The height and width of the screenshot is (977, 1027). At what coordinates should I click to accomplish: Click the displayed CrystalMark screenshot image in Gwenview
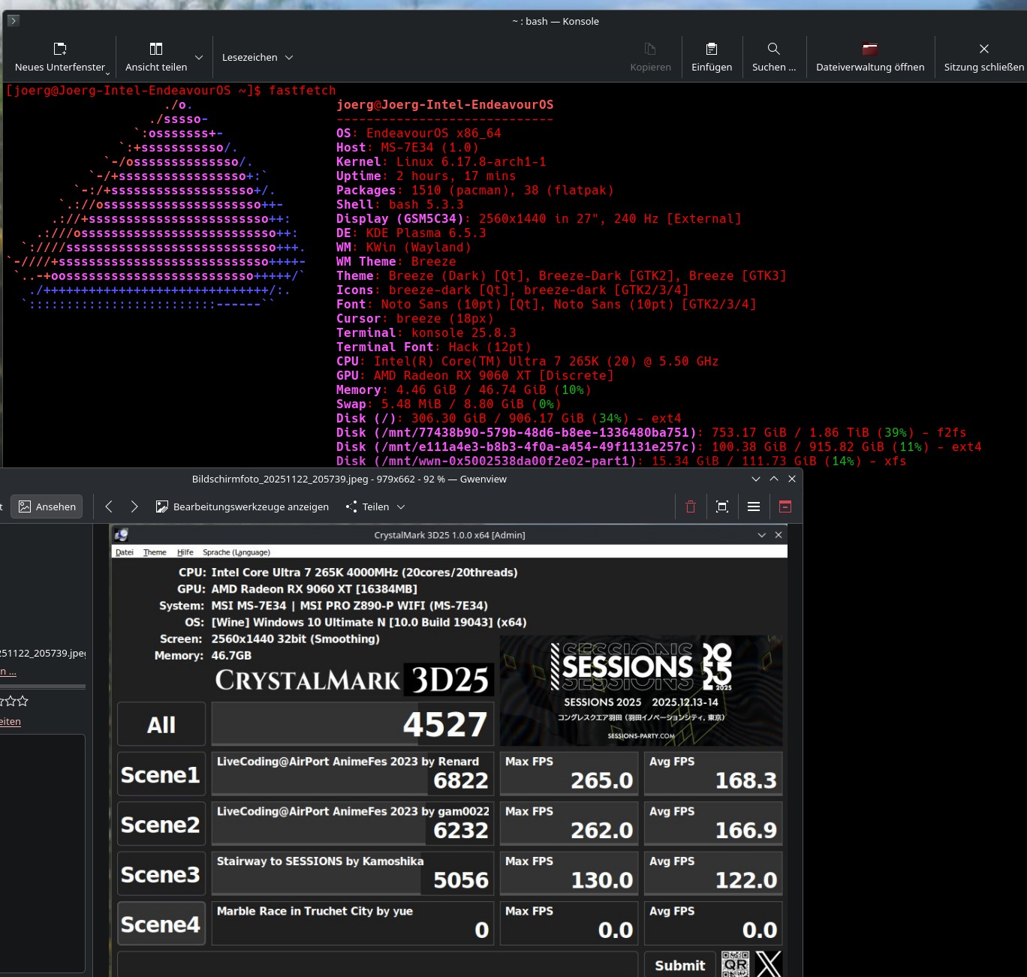[448, 750]
